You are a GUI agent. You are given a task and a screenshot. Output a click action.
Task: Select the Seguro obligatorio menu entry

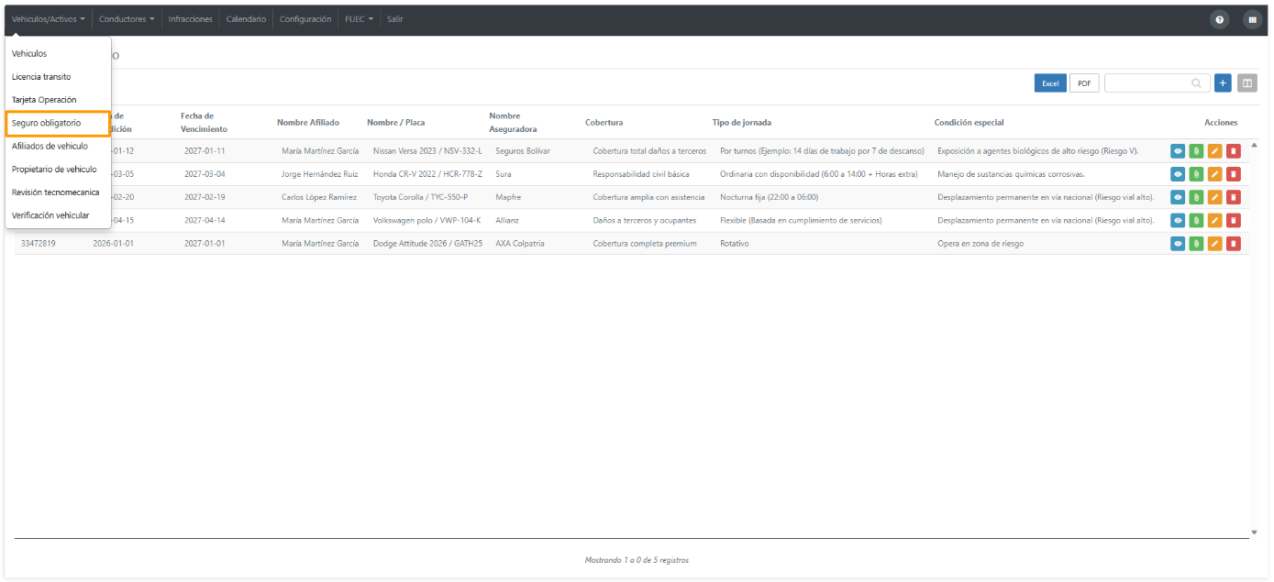(x=58, y=123)
